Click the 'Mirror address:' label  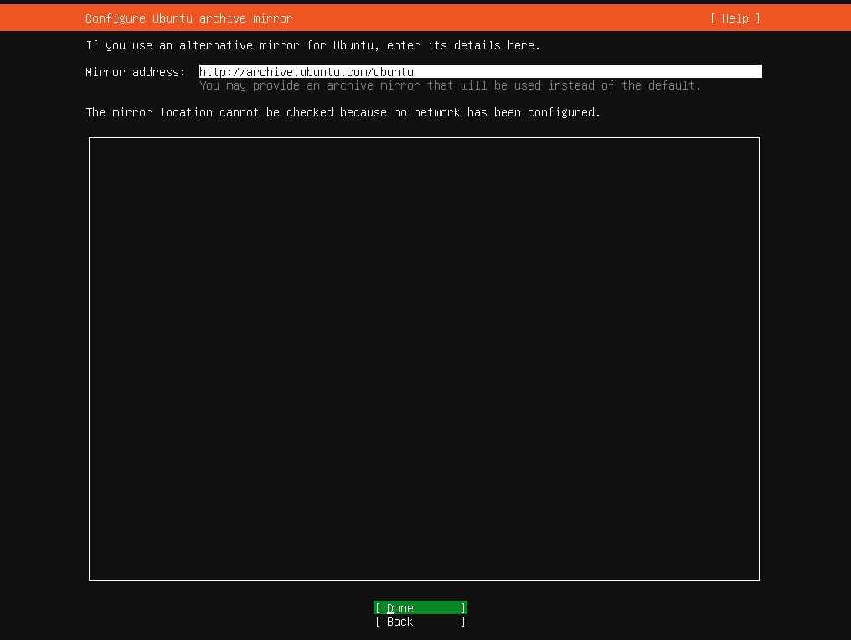click(136, 72)
